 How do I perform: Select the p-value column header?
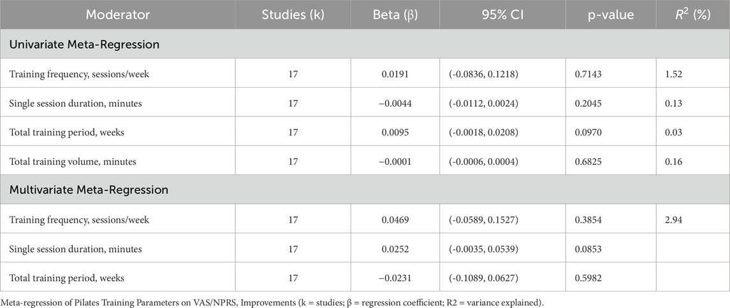tap(611, 14)
